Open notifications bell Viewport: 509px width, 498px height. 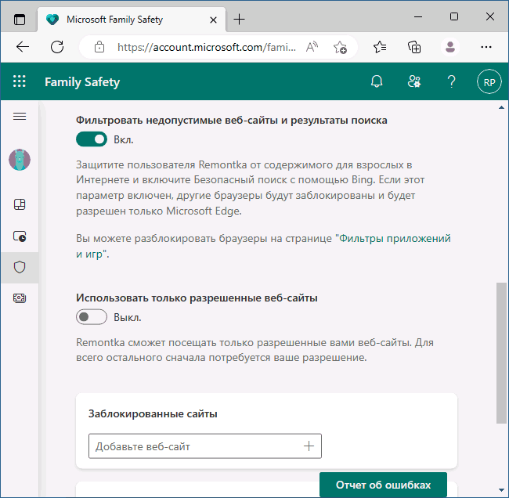[x=377, y=81]
